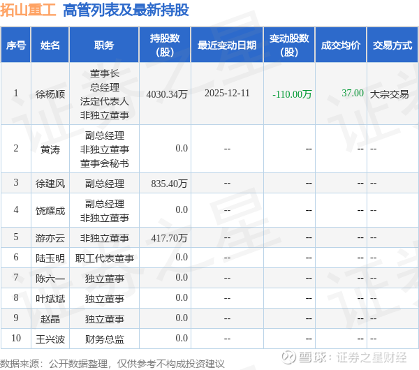Click the 最近变动日期 column header

point(227,45)
